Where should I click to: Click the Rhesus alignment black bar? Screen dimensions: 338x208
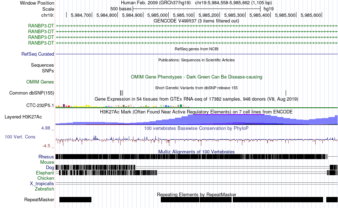pyautogui.click(x=191, y=157)
